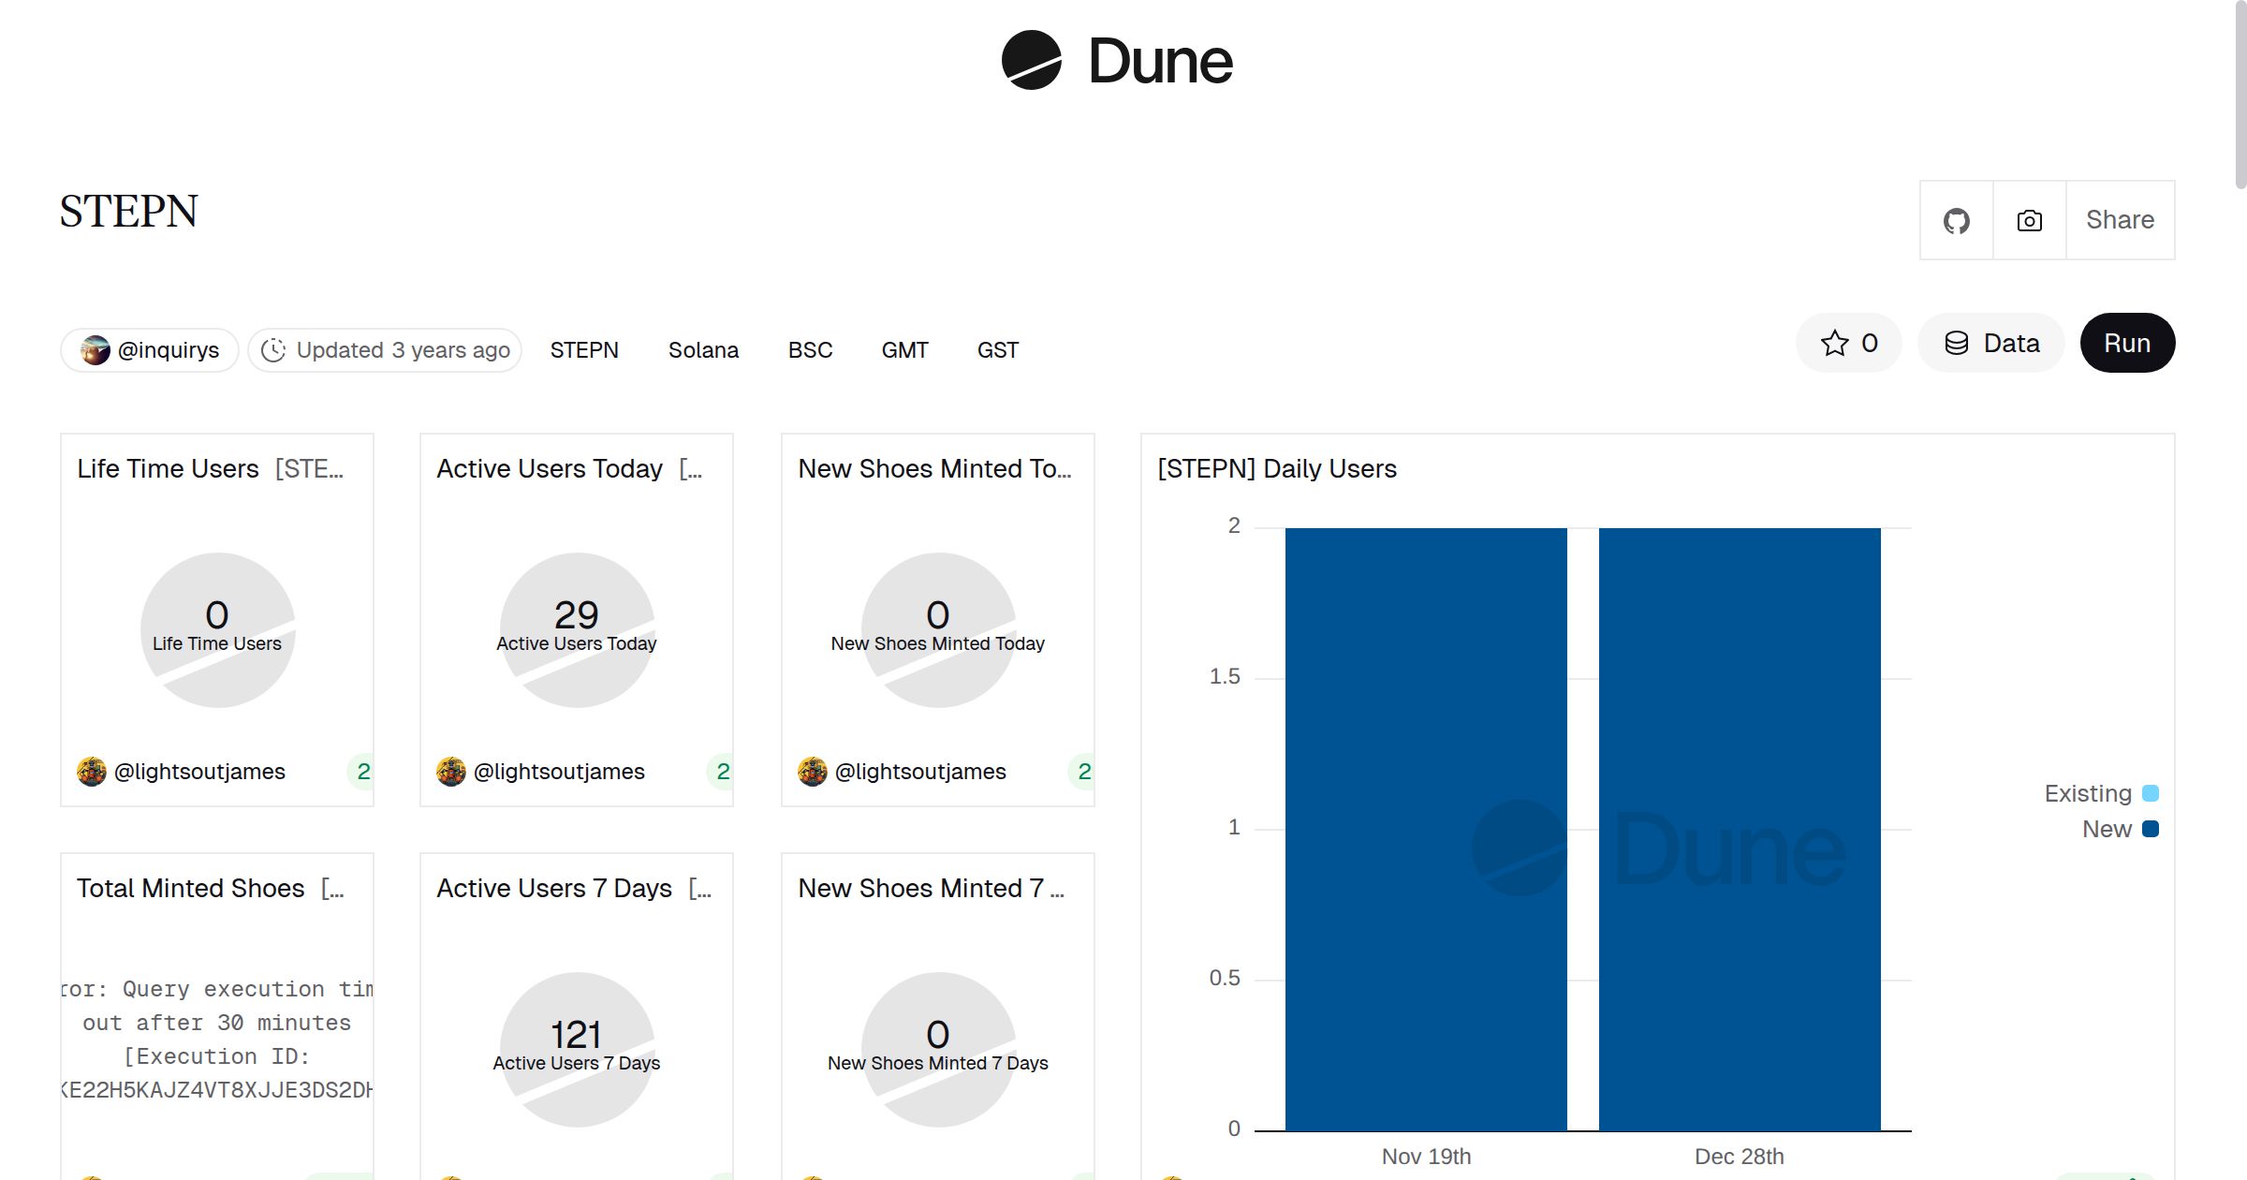Click the Share button
The width and height of the screenshot is (2247, 1180).
click(x=2120, y=220)
